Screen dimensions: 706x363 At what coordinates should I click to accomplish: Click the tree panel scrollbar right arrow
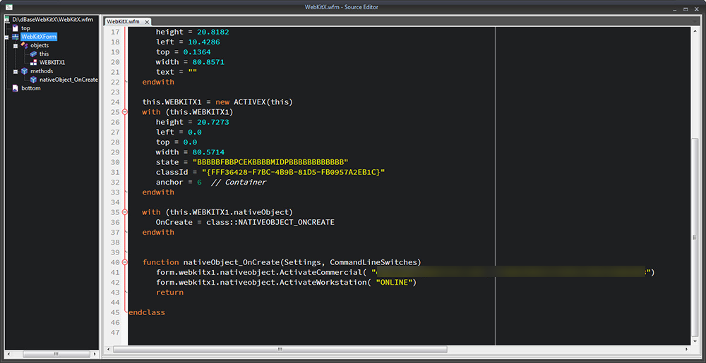(95, 354)
